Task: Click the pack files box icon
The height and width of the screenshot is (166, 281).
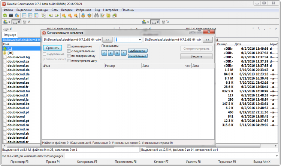Action: click(x=83, y=16)
